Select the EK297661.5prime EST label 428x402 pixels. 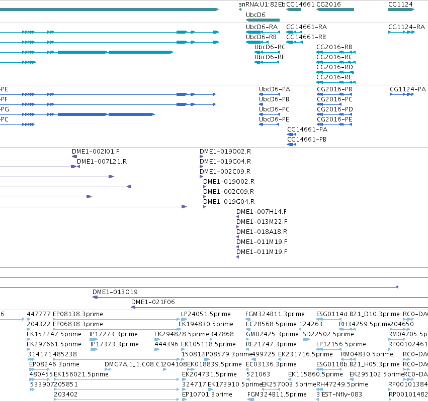pyautogui.click(x=54, y=344)
